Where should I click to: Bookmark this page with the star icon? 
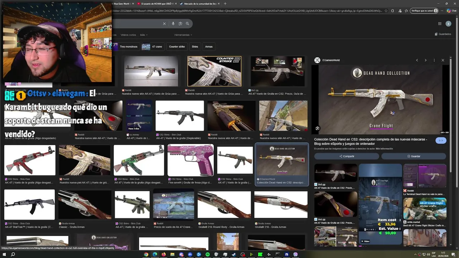(x=386, y=11)
